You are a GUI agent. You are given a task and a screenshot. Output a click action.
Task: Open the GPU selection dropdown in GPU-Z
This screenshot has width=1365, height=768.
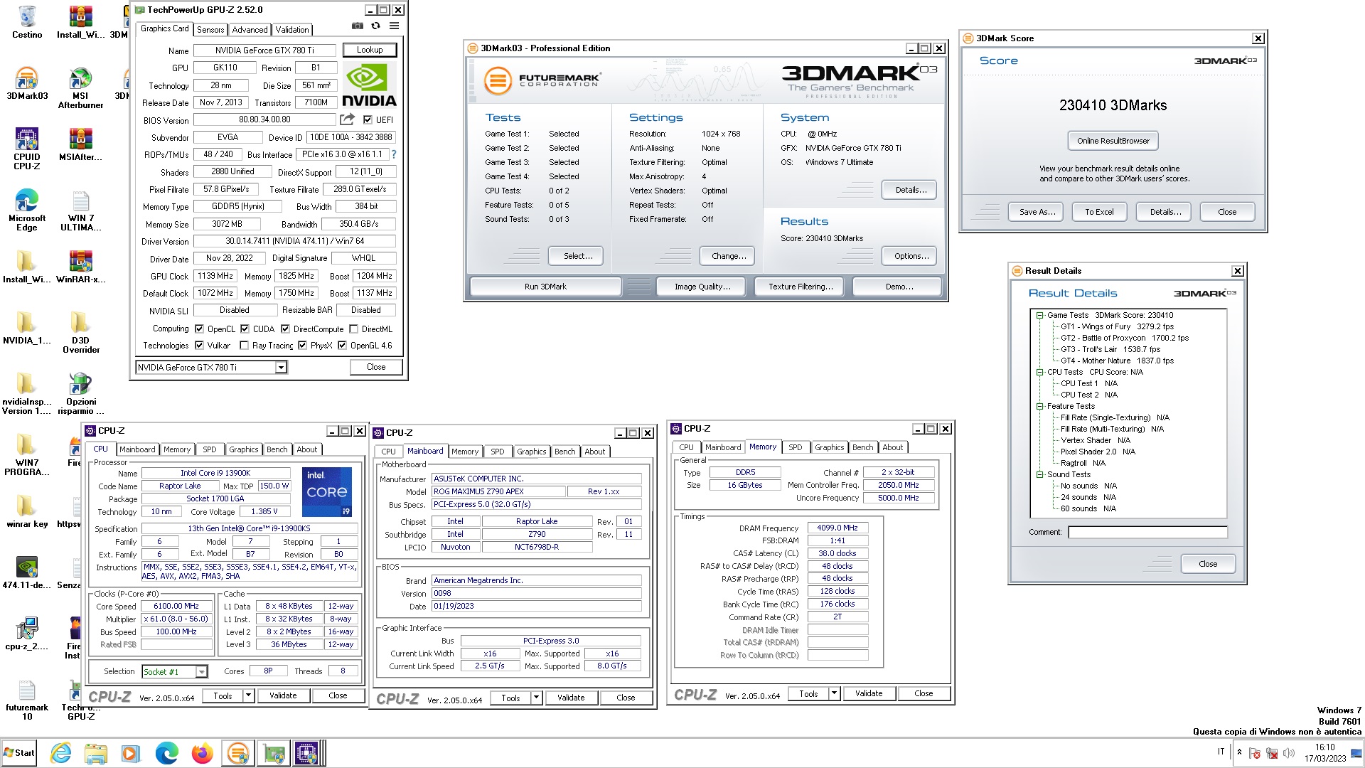281,368
